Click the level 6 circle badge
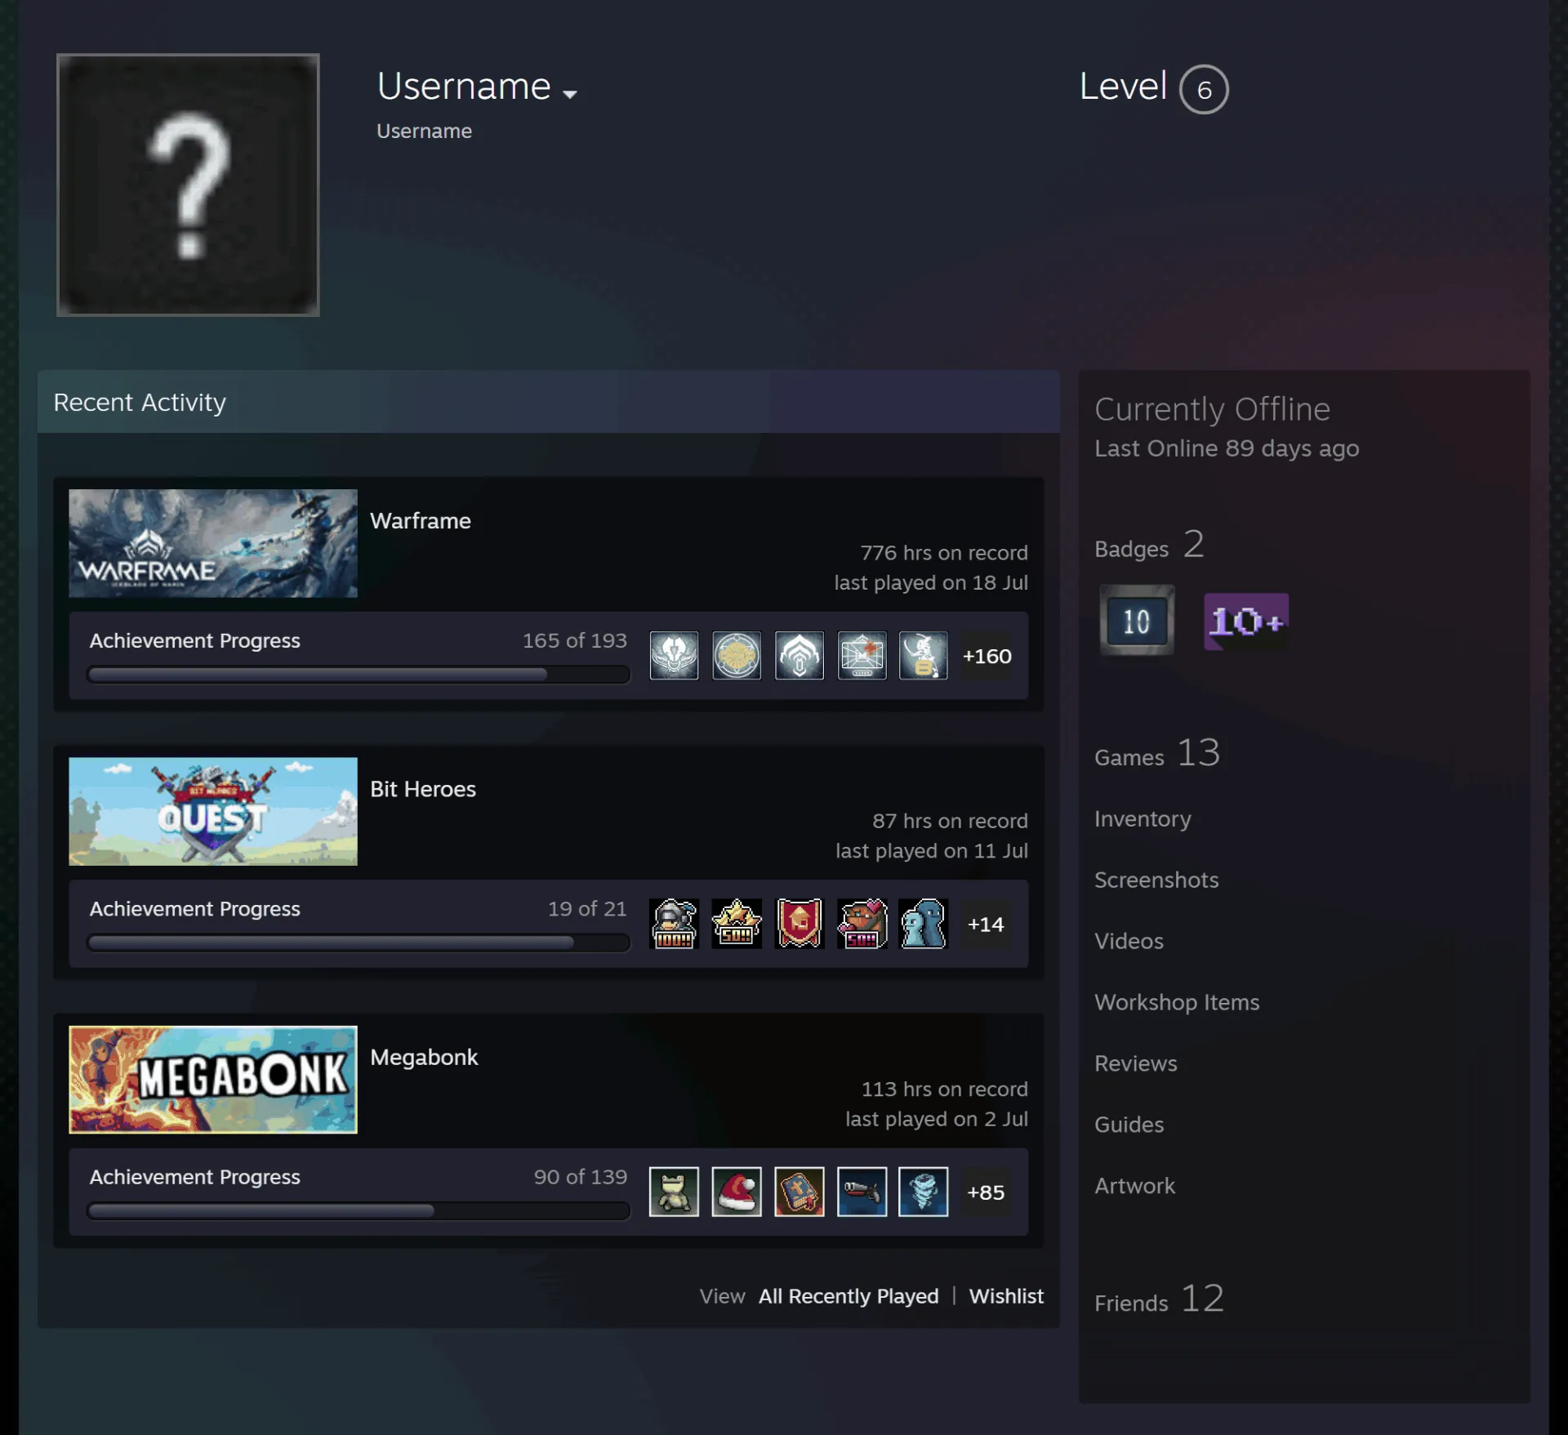Image resolution: width=1568 pixels, height=1435 pixels. click(1203, 89)
